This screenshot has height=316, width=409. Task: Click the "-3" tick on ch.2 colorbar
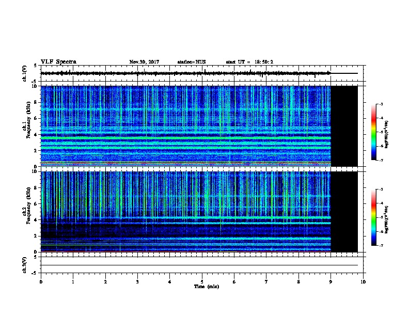point(381,189)
